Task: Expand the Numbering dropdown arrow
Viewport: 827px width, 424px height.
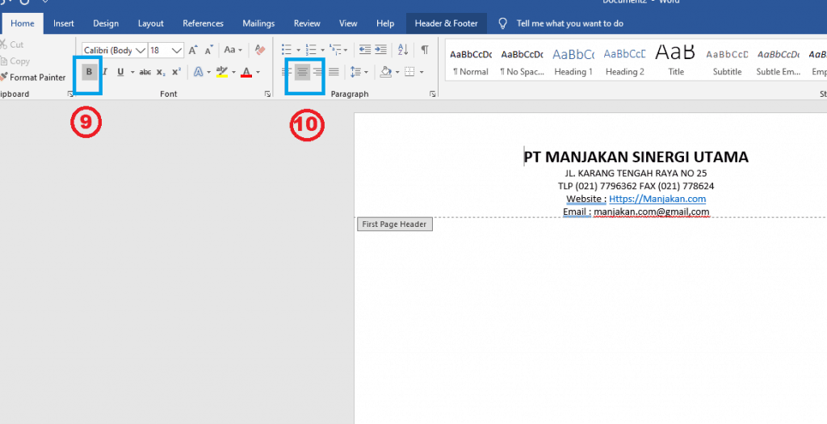Action: point(322,51)
